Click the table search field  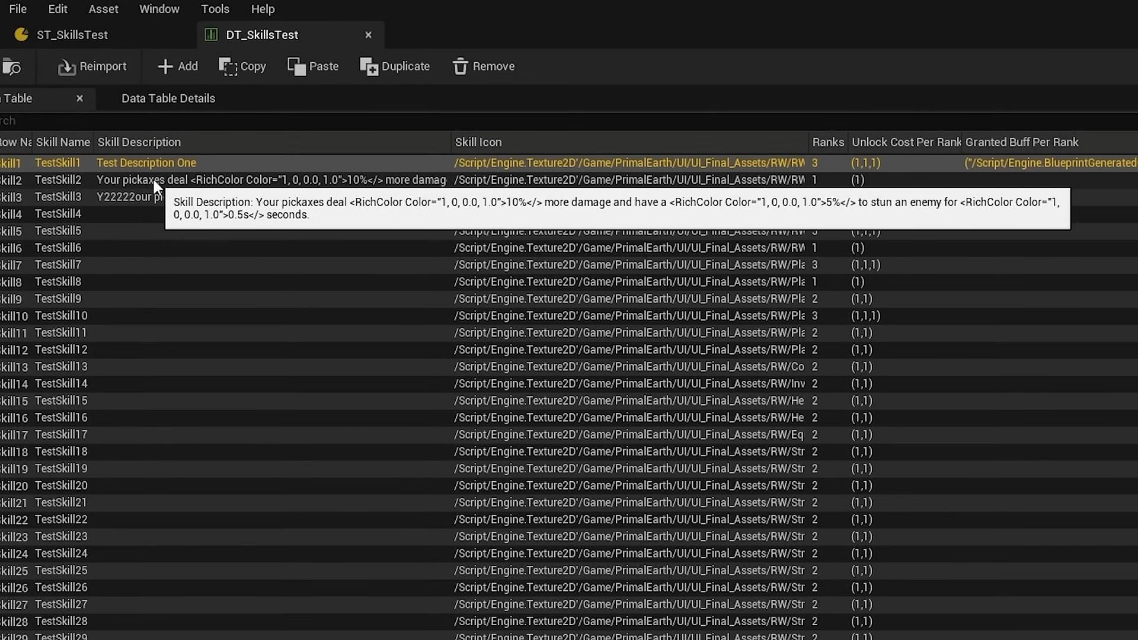click(569, 121)
